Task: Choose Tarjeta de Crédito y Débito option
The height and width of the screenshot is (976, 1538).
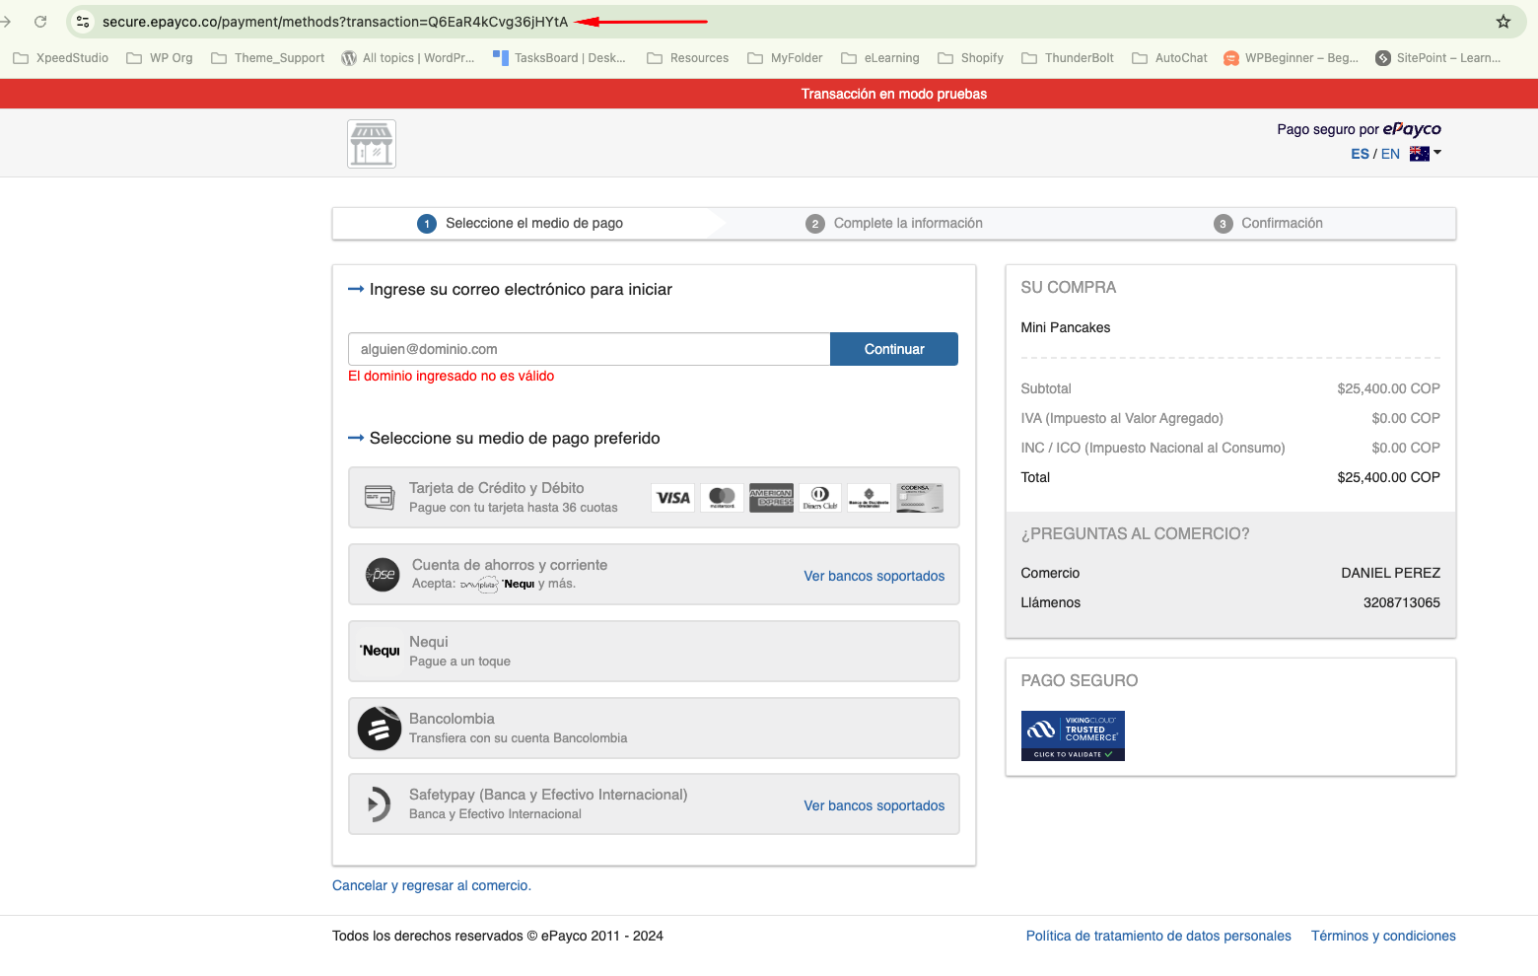Action: (654, 498)
